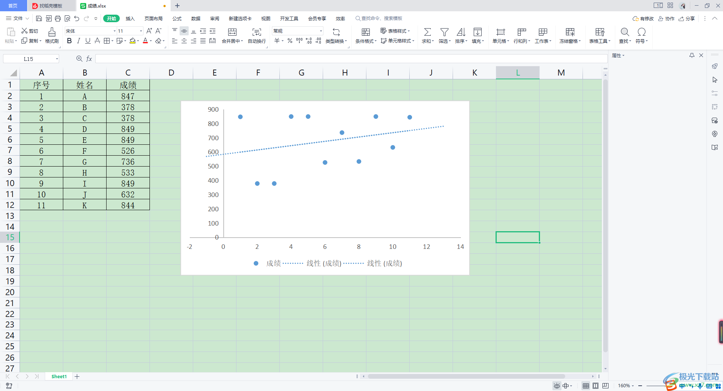Click the zoom out minus button
The height and width of the screenshot is (391, 723).
[640, 386]
